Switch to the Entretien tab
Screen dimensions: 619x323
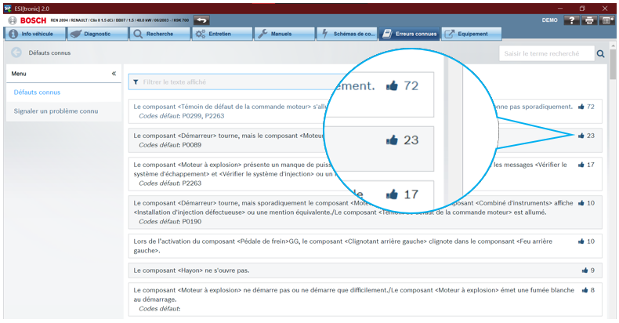tap(222, 34)
